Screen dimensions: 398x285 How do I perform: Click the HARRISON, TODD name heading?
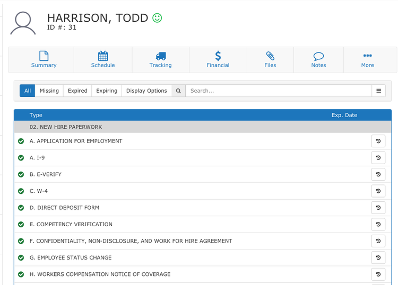(x=98, y=18)
